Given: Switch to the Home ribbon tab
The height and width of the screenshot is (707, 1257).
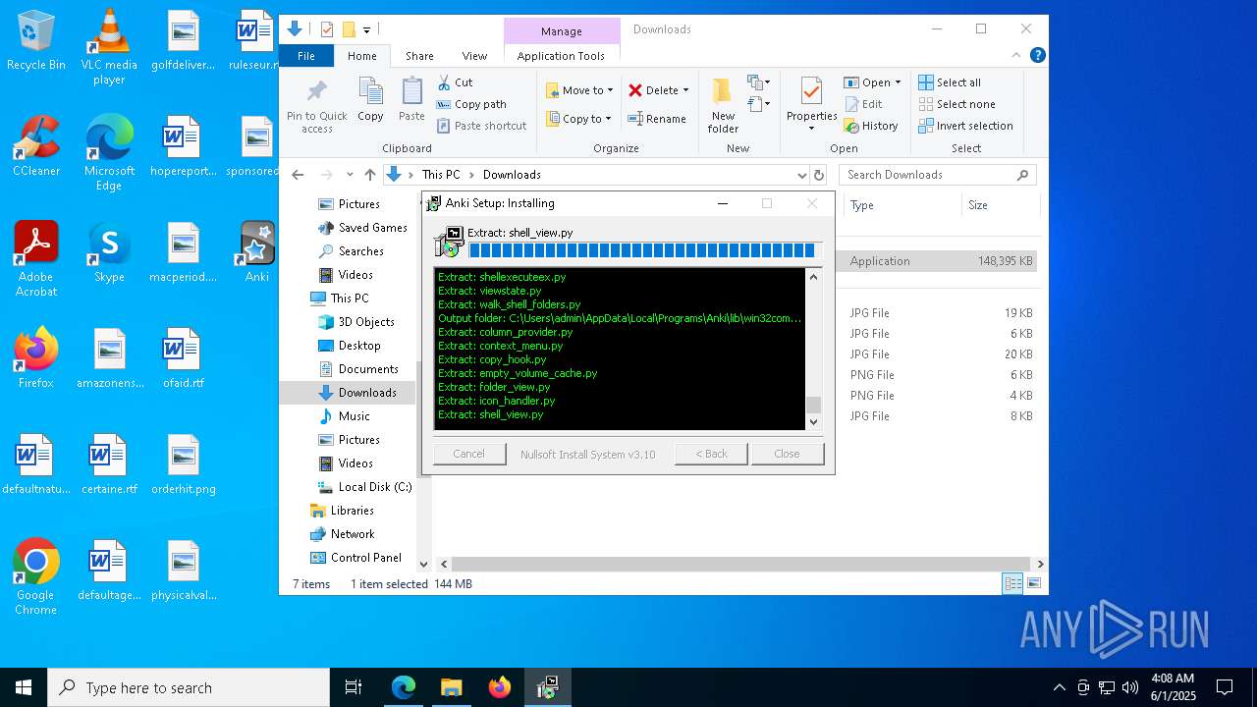Looking at the screenshot, I should point(361,56).
